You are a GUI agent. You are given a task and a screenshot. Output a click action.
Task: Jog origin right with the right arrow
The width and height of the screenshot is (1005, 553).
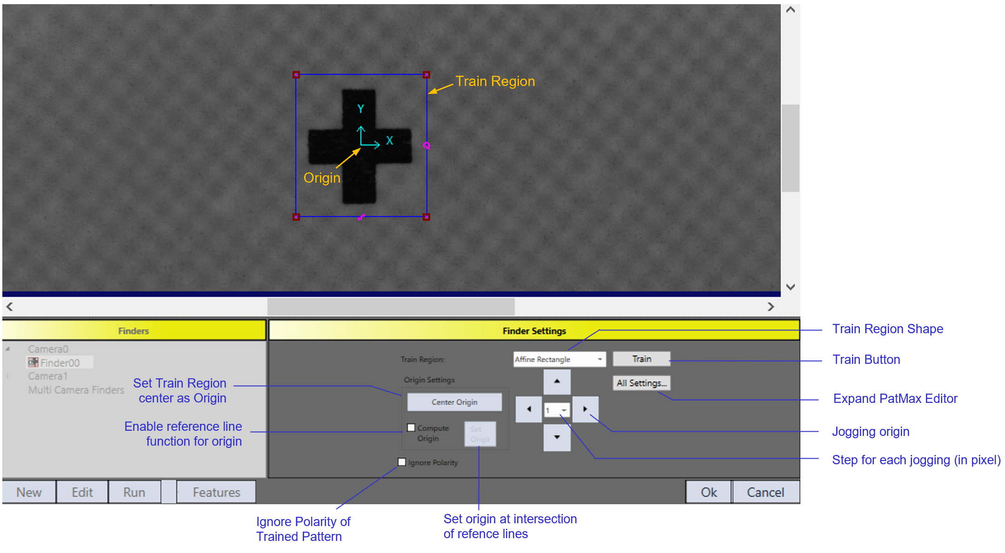(x=585, y=409)
